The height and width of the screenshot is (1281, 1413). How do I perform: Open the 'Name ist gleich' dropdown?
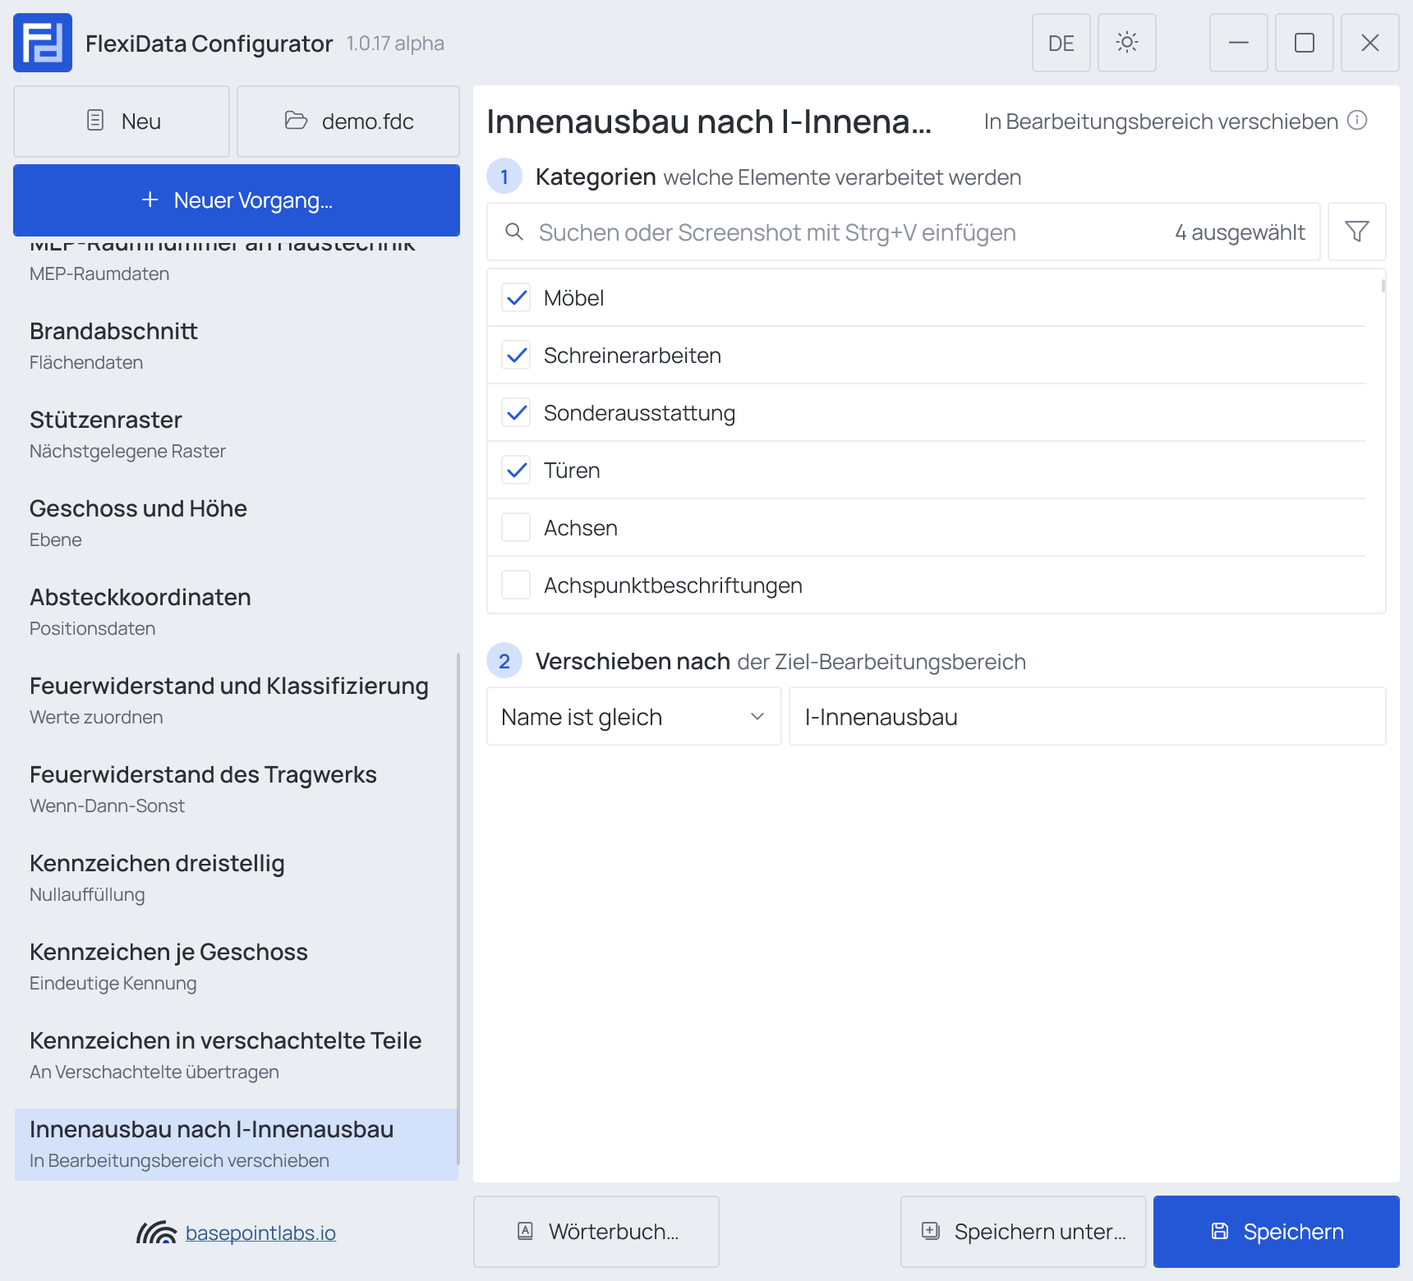pyautogui.click(x=634, y=716)
